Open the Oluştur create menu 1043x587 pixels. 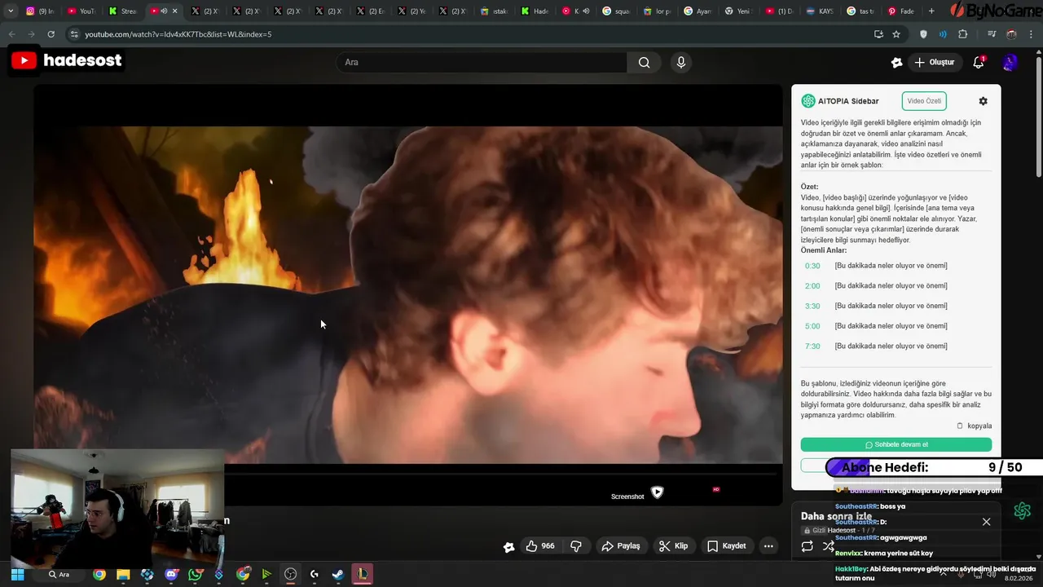934,63
